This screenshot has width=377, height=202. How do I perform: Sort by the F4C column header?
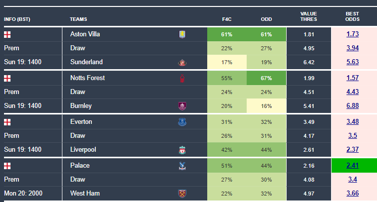pyautogui.click(x=227, y=19)
